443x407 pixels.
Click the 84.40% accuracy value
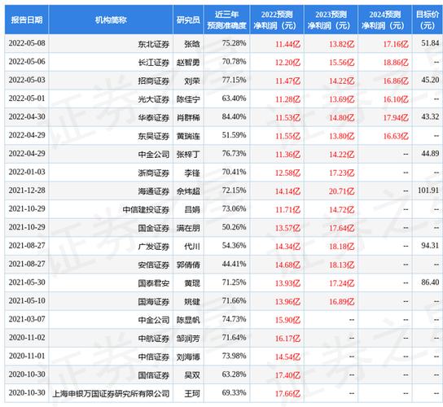pos(234,116)
